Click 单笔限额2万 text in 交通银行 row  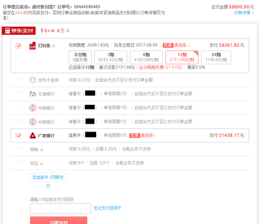[115, 94]
